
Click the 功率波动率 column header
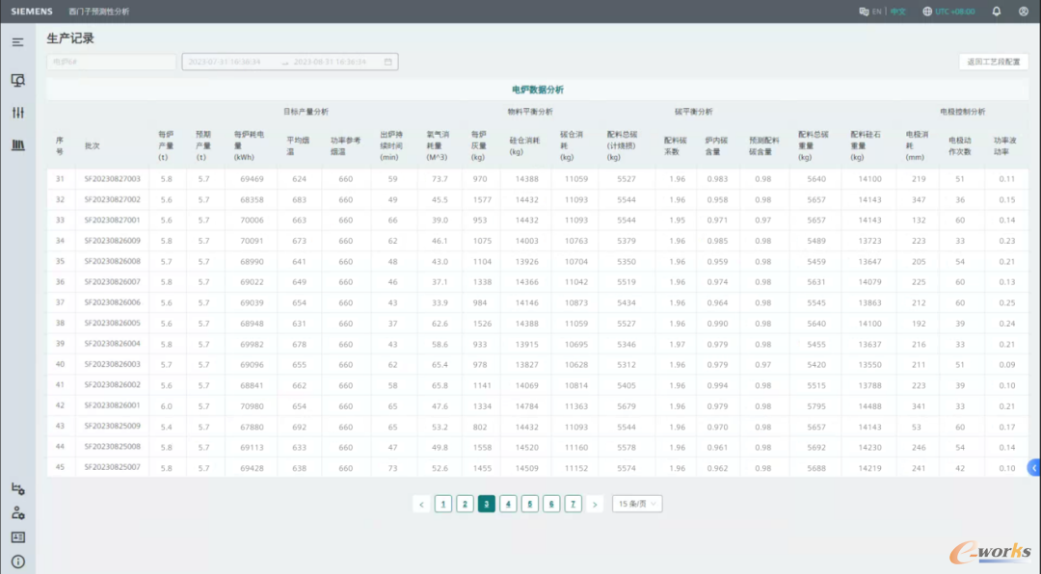1005,145
